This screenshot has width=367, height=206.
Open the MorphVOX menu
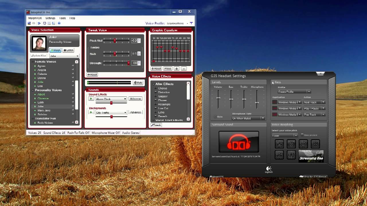pyautogui.click(x=35, y=18)
